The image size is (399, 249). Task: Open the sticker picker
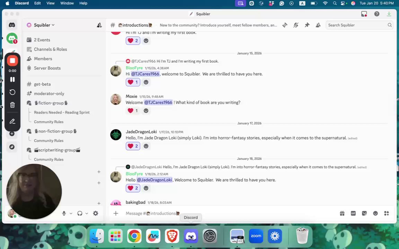click(364, 213)
